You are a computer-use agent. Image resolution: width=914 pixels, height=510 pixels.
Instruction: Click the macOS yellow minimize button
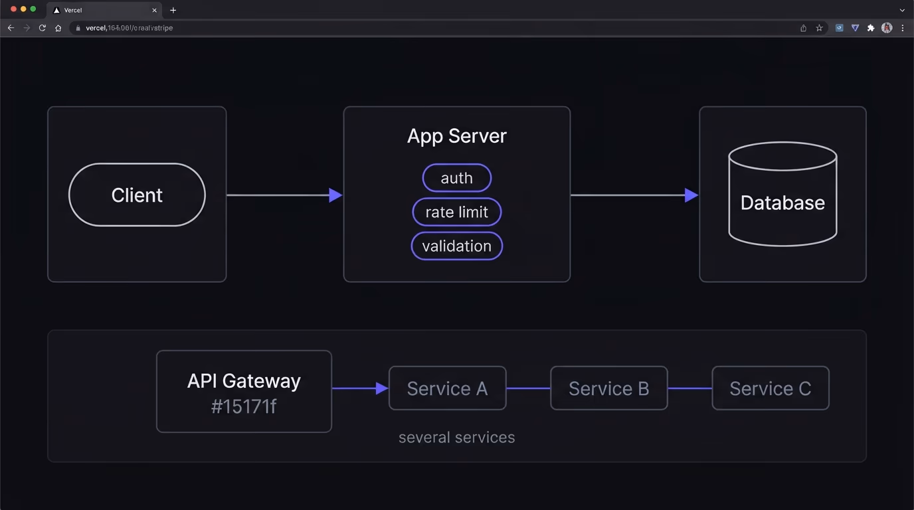(x=23, y=9)
